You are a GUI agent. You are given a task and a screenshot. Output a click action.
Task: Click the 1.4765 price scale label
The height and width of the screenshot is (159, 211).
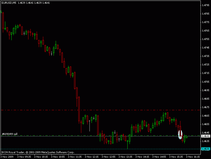click(206, 31)
